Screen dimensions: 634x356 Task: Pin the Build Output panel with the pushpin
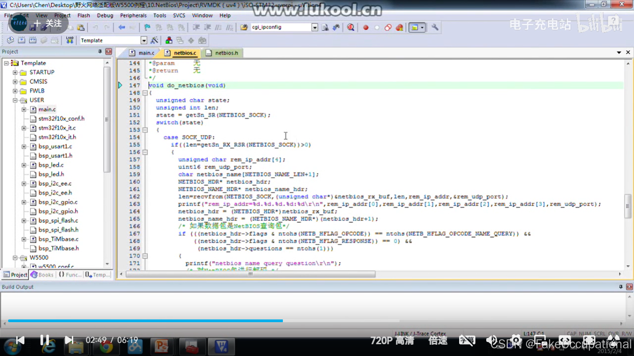click(620, 287)
